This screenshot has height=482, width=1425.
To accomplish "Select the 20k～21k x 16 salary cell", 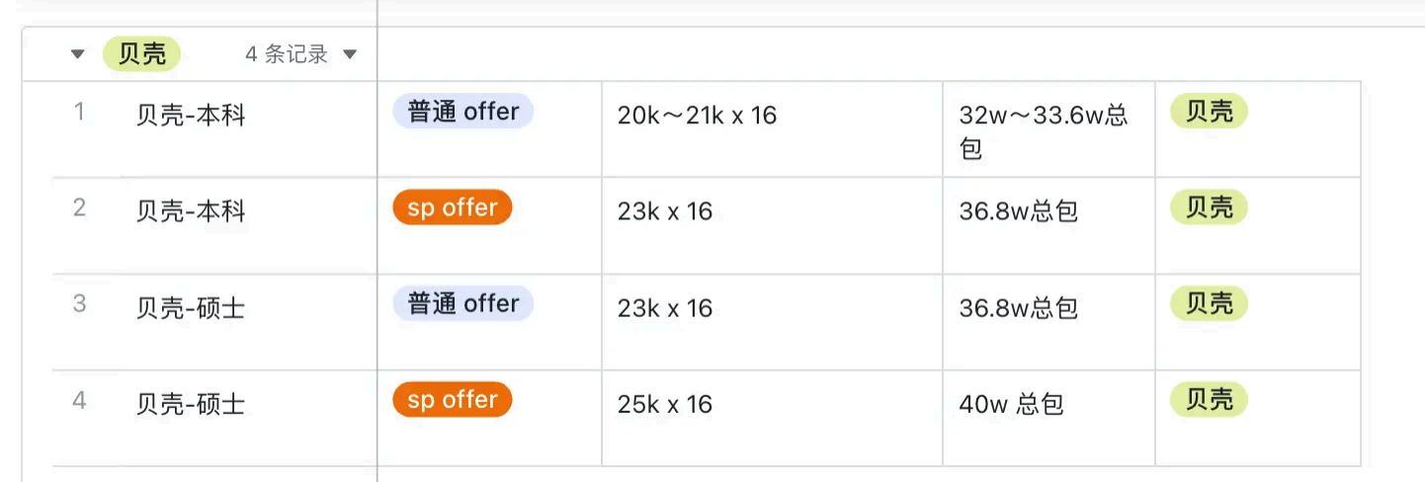I will pos(698,116).
